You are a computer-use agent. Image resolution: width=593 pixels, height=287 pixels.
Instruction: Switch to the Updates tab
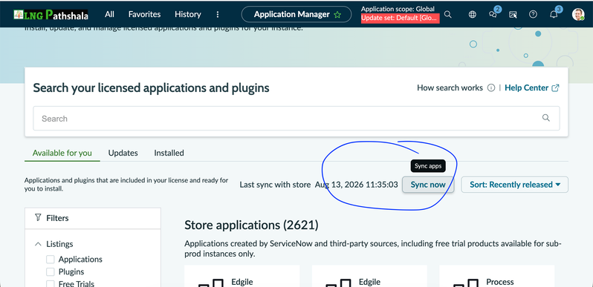click(x=123, y=153)
